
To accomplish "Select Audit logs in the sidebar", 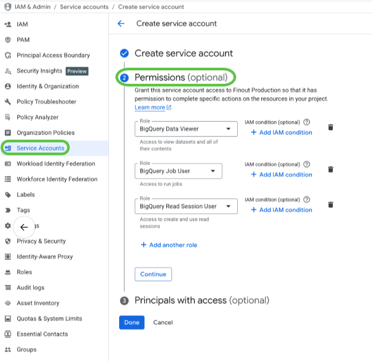I will tap(31, 288).
